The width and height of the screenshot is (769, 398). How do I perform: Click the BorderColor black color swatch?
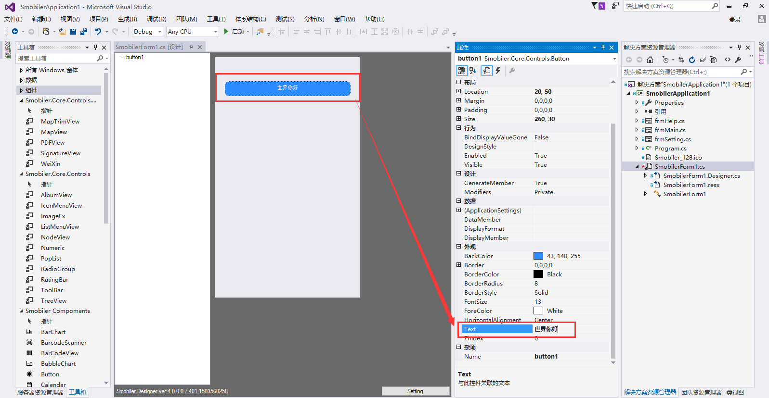click(538, 274)
